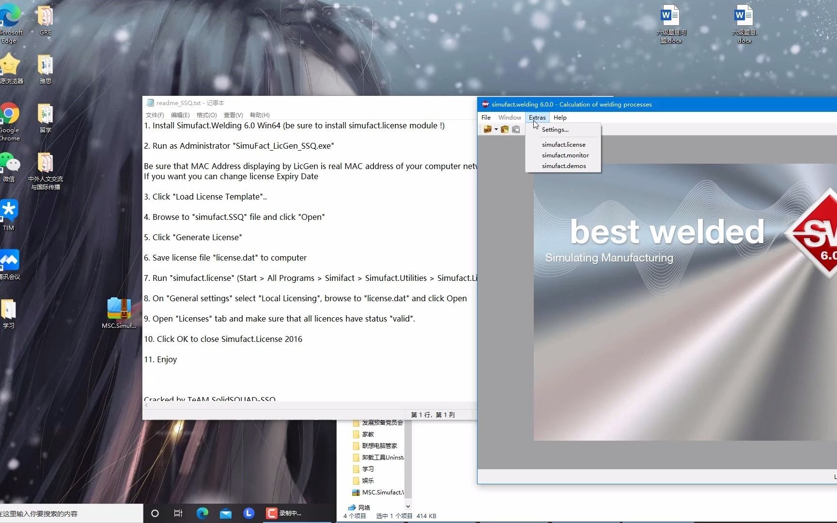The image size is (837, 523).
Task: Click the 录制中 recording taskbar button
Action: 284,513
